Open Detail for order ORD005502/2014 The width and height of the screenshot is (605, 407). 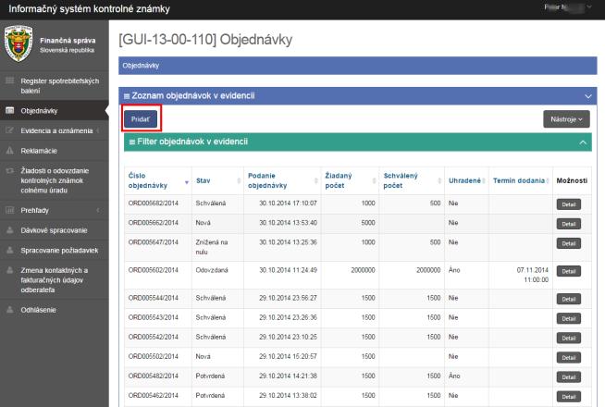click(568, 358)
